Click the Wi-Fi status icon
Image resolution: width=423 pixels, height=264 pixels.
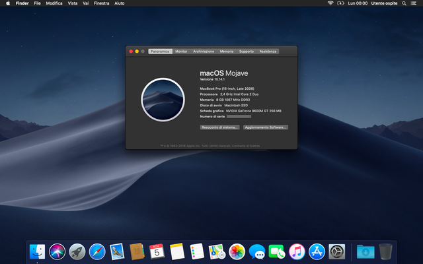tap(330, 3)
